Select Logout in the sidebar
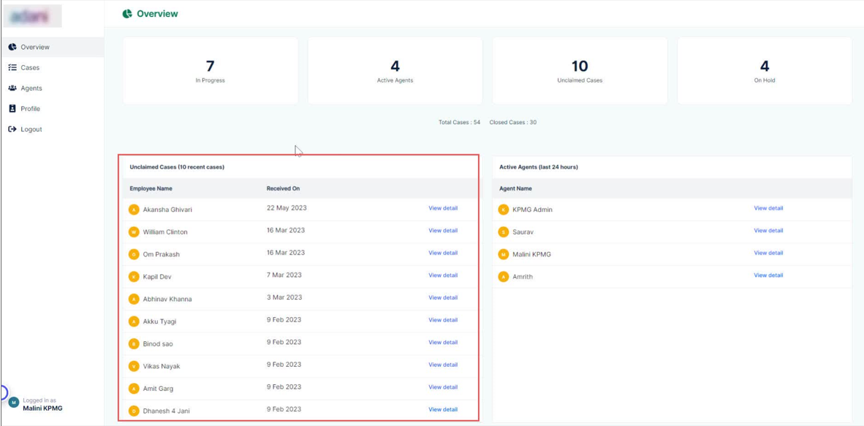 tap(53, 129)
